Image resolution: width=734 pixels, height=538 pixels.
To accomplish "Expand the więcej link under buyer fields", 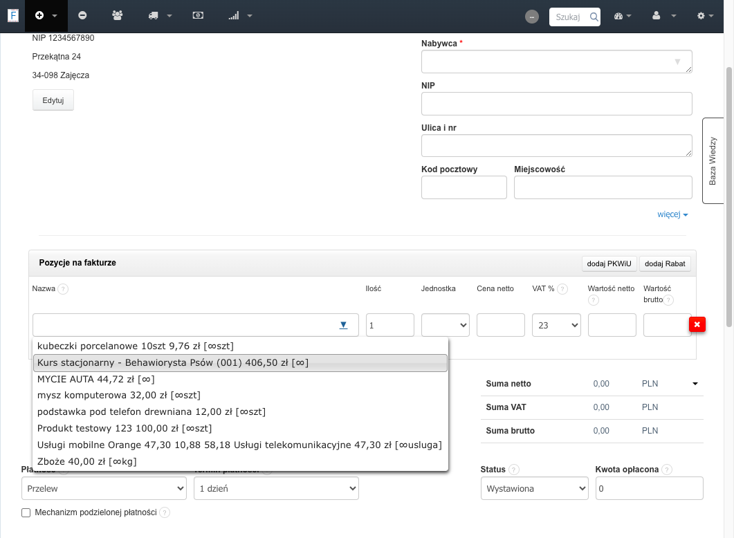I will click(x=672, y=214).
